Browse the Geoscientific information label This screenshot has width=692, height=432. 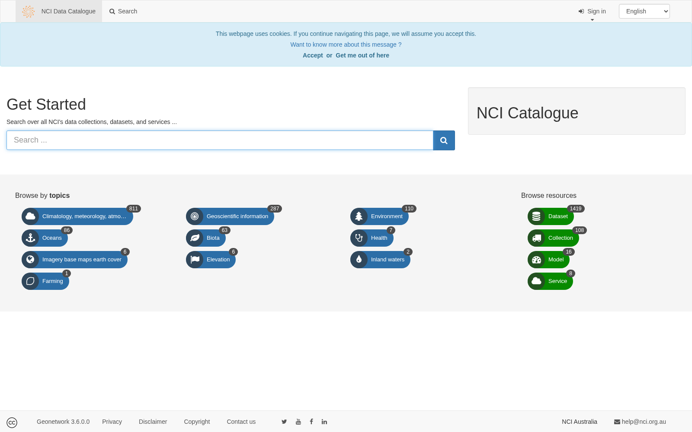(237, 216)
